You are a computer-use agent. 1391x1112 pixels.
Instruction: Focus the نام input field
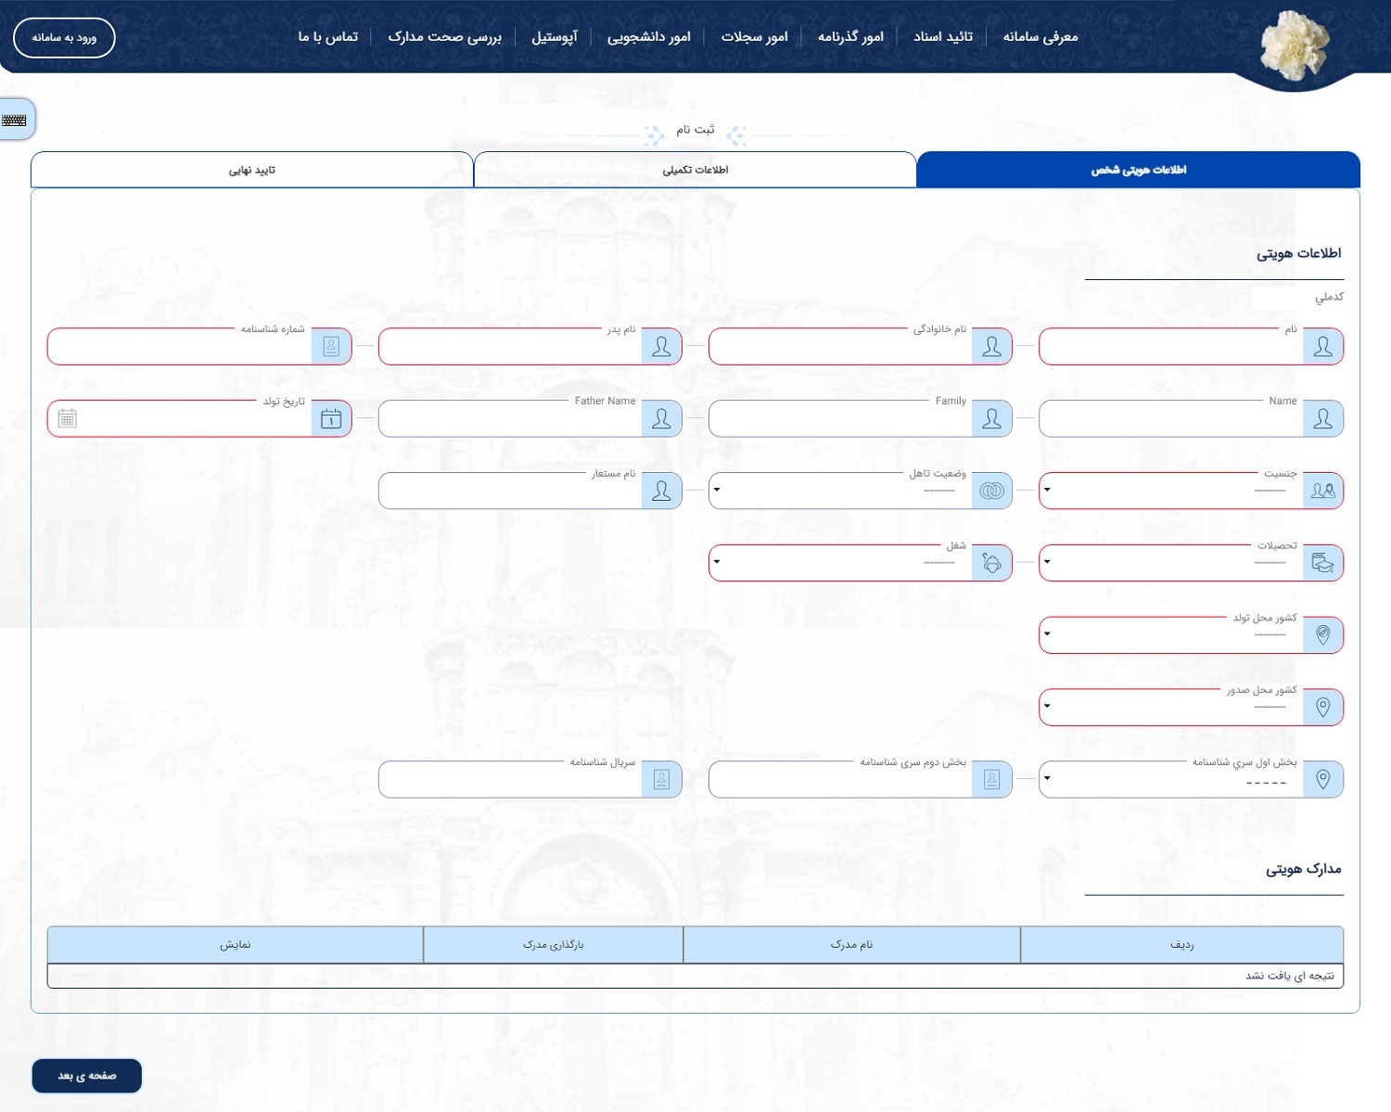click(1171, 347)
